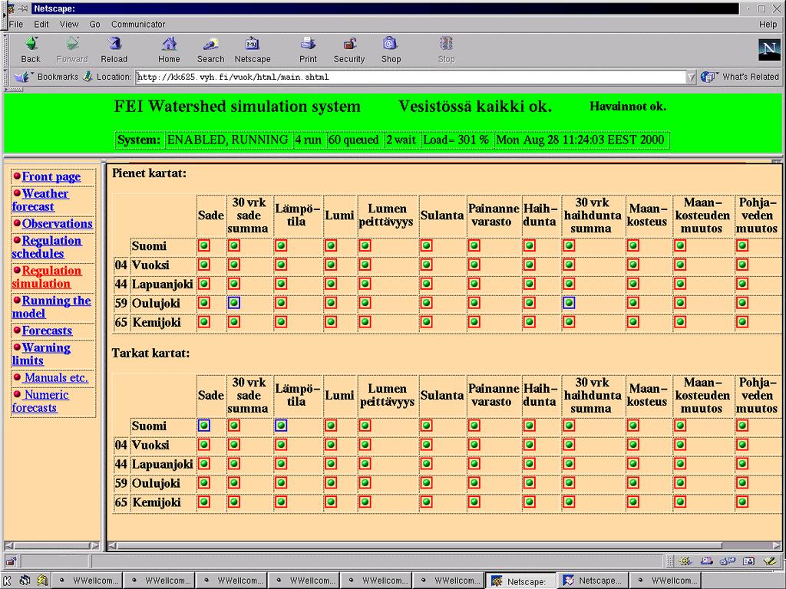Open the Go menu
This screenshot has height=589, width=786.
point(94,24)
